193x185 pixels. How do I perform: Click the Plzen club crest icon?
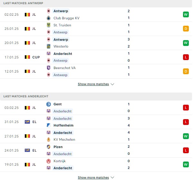pos(49,147)
